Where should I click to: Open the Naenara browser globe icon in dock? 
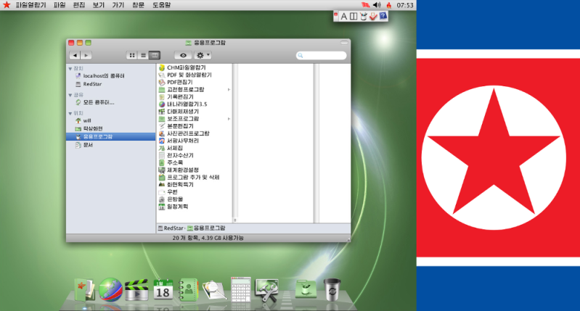click(110, 289)
